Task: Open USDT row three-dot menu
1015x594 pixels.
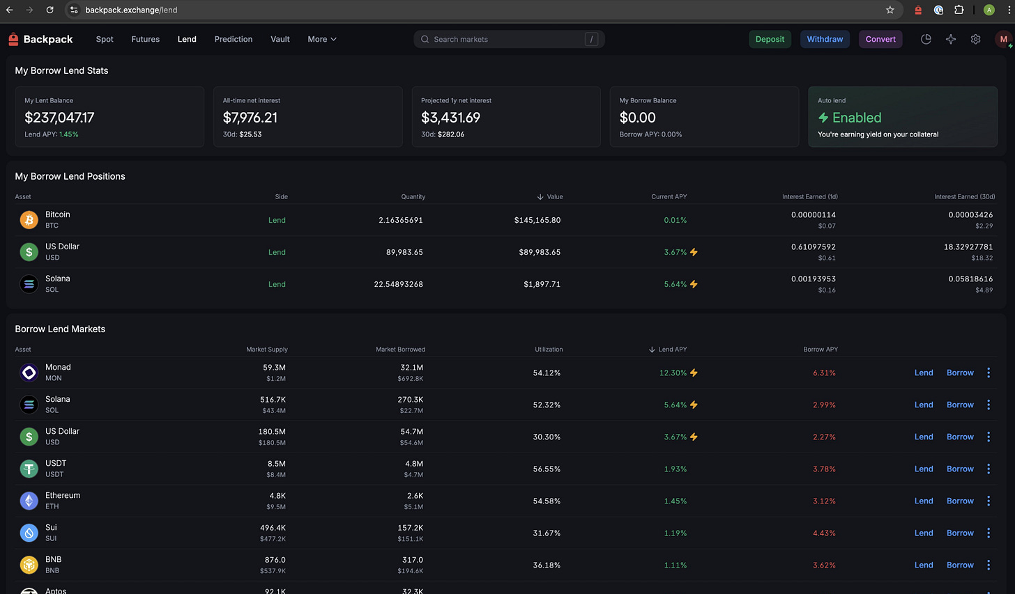Action: (989, 469)
